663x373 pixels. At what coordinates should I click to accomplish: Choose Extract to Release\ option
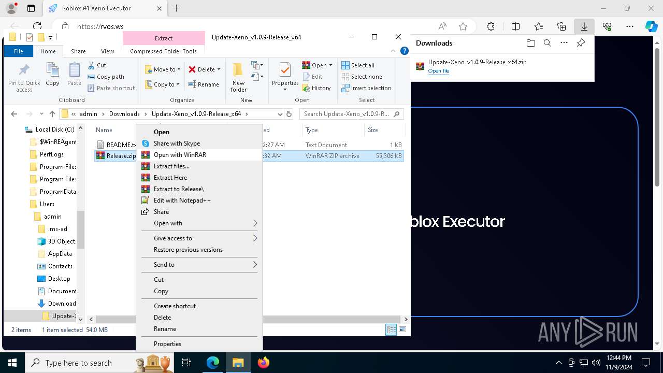coord(199,189)
